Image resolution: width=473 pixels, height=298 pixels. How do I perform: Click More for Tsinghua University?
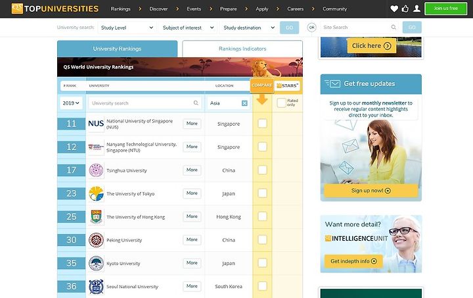point(192,170)
